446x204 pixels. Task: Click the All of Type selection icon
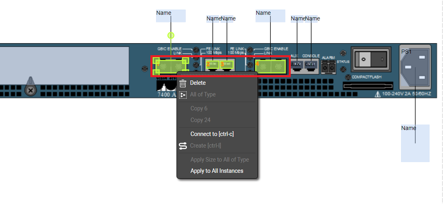pyautogui.click(x=183, y=95)
